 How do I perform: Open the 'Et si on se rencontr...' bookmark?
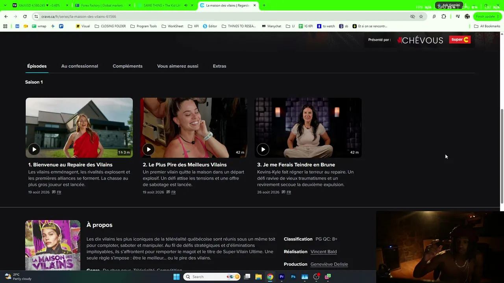pos(370,26)
